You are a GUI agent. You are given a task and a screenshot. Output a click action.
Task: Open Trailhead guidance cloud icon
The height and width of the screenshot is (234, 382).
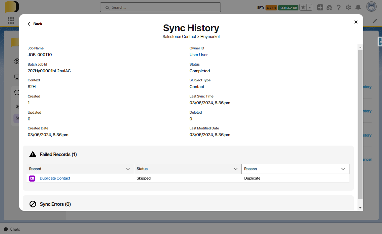[329, 7]
